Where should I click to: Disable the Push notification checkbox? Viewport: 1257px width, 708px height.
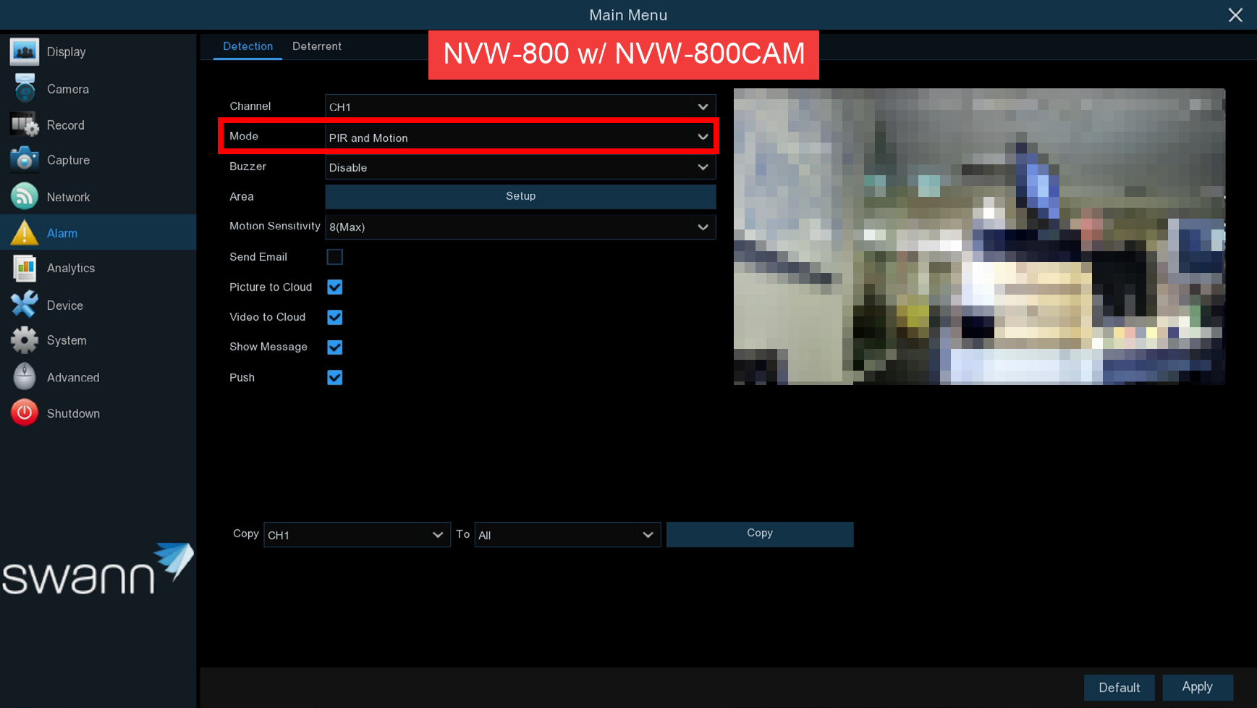(x=334, y=378)
